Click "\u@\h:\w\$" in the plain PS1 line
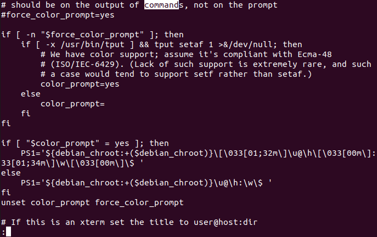The height and width of the screenshot is (237, 377). coord(238,183)
